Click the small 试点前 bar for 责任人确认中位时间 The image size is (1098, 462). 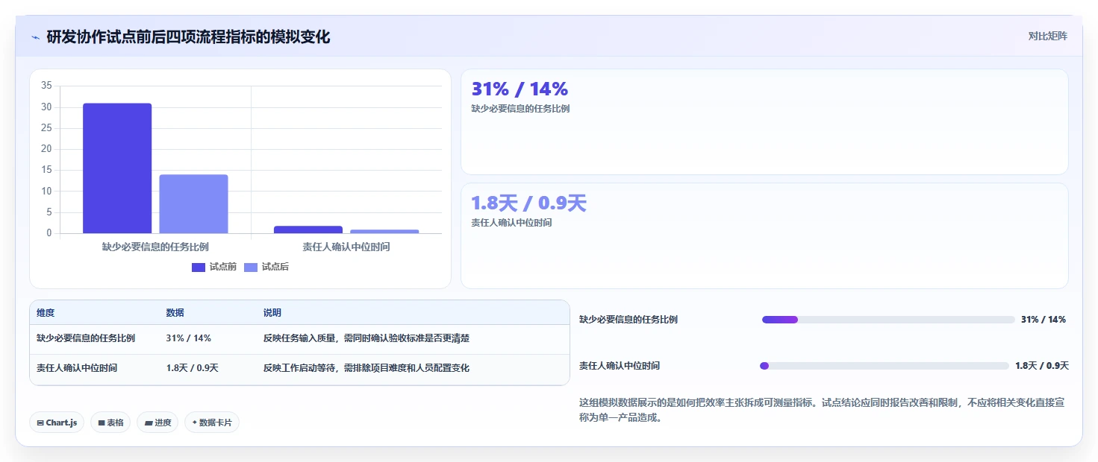pyautogui.click(x=308, y=230)
